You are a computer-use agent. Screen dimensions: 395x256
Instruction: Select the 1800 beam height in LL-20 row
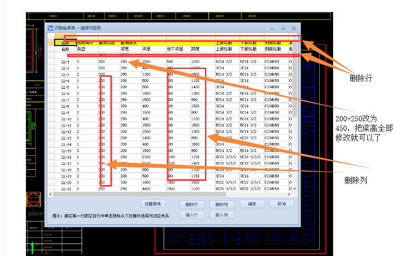point(154,182)
